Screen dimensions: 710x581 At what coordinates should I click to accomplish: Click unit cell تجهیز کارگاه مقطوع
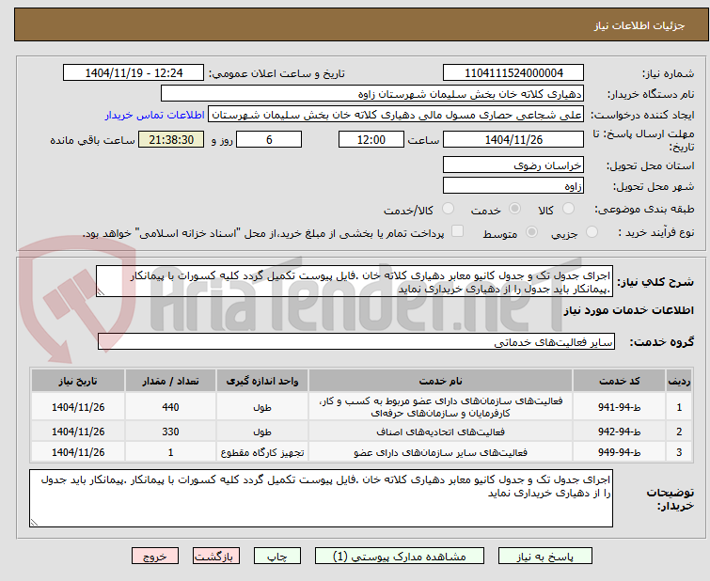[x=262, y=452]
